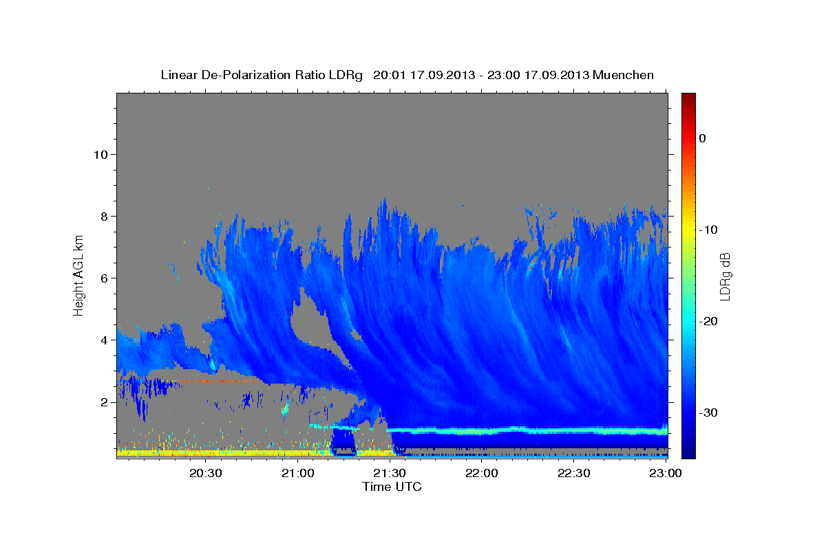Click the cyan melting layer line near 1 km
This screenshot has width=826, height=550.
coord(527,431)
